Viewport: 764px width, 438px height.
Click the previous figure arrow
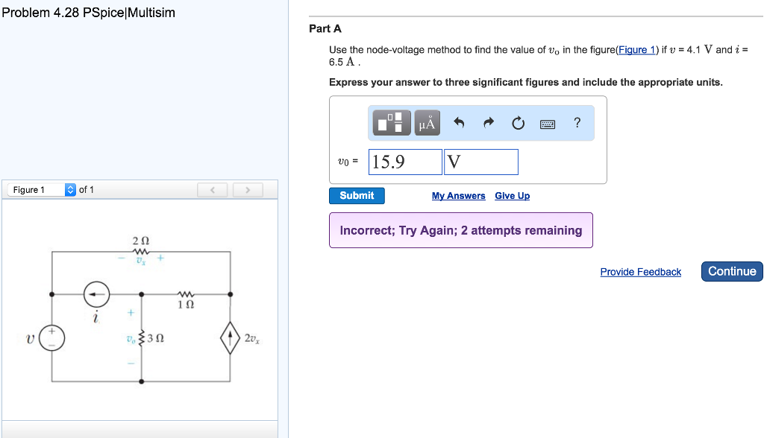pyautogui.click(x=213, y=189)
